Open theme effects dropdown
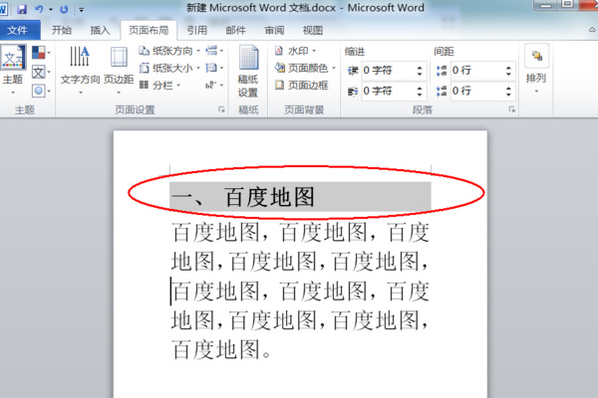 pos(41,91)
